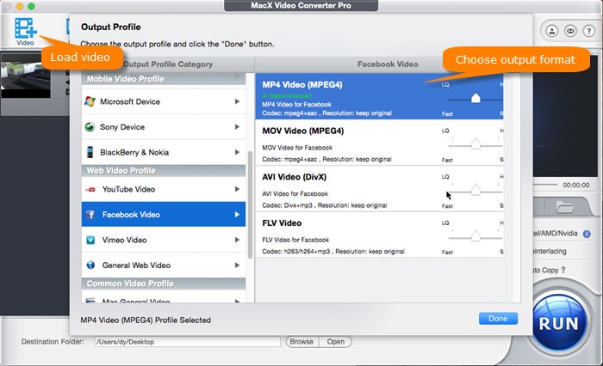Click Mobile Video Profile section header
The image size is (603, 366).
[164, 79]
